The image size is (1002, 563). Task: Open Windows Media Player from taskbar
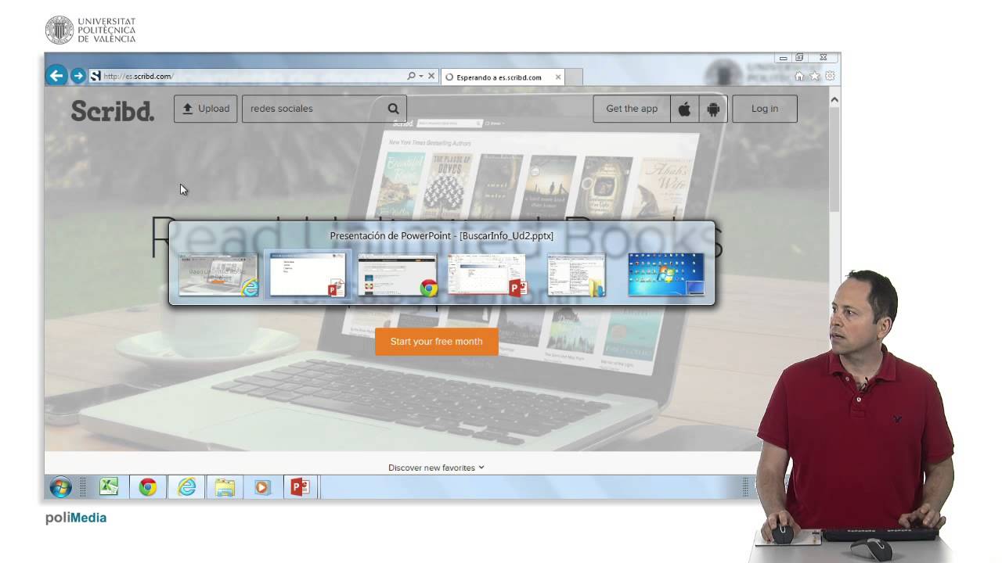[x=262, y=487]
